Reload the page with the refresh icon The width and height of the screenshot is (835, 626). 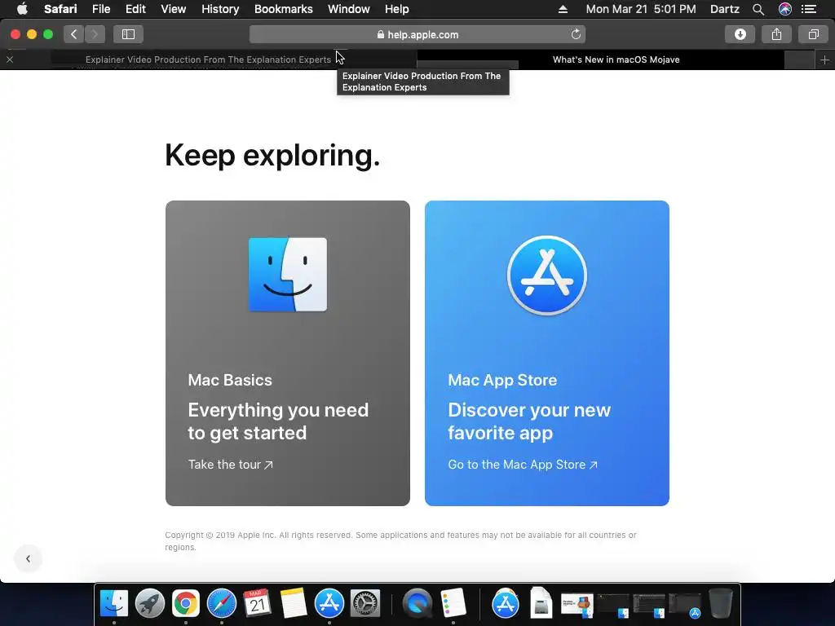pos(576,34)
